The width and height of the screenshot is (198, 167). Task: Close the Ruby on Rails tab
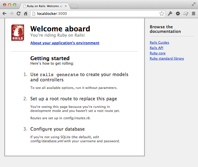[66, 6]
